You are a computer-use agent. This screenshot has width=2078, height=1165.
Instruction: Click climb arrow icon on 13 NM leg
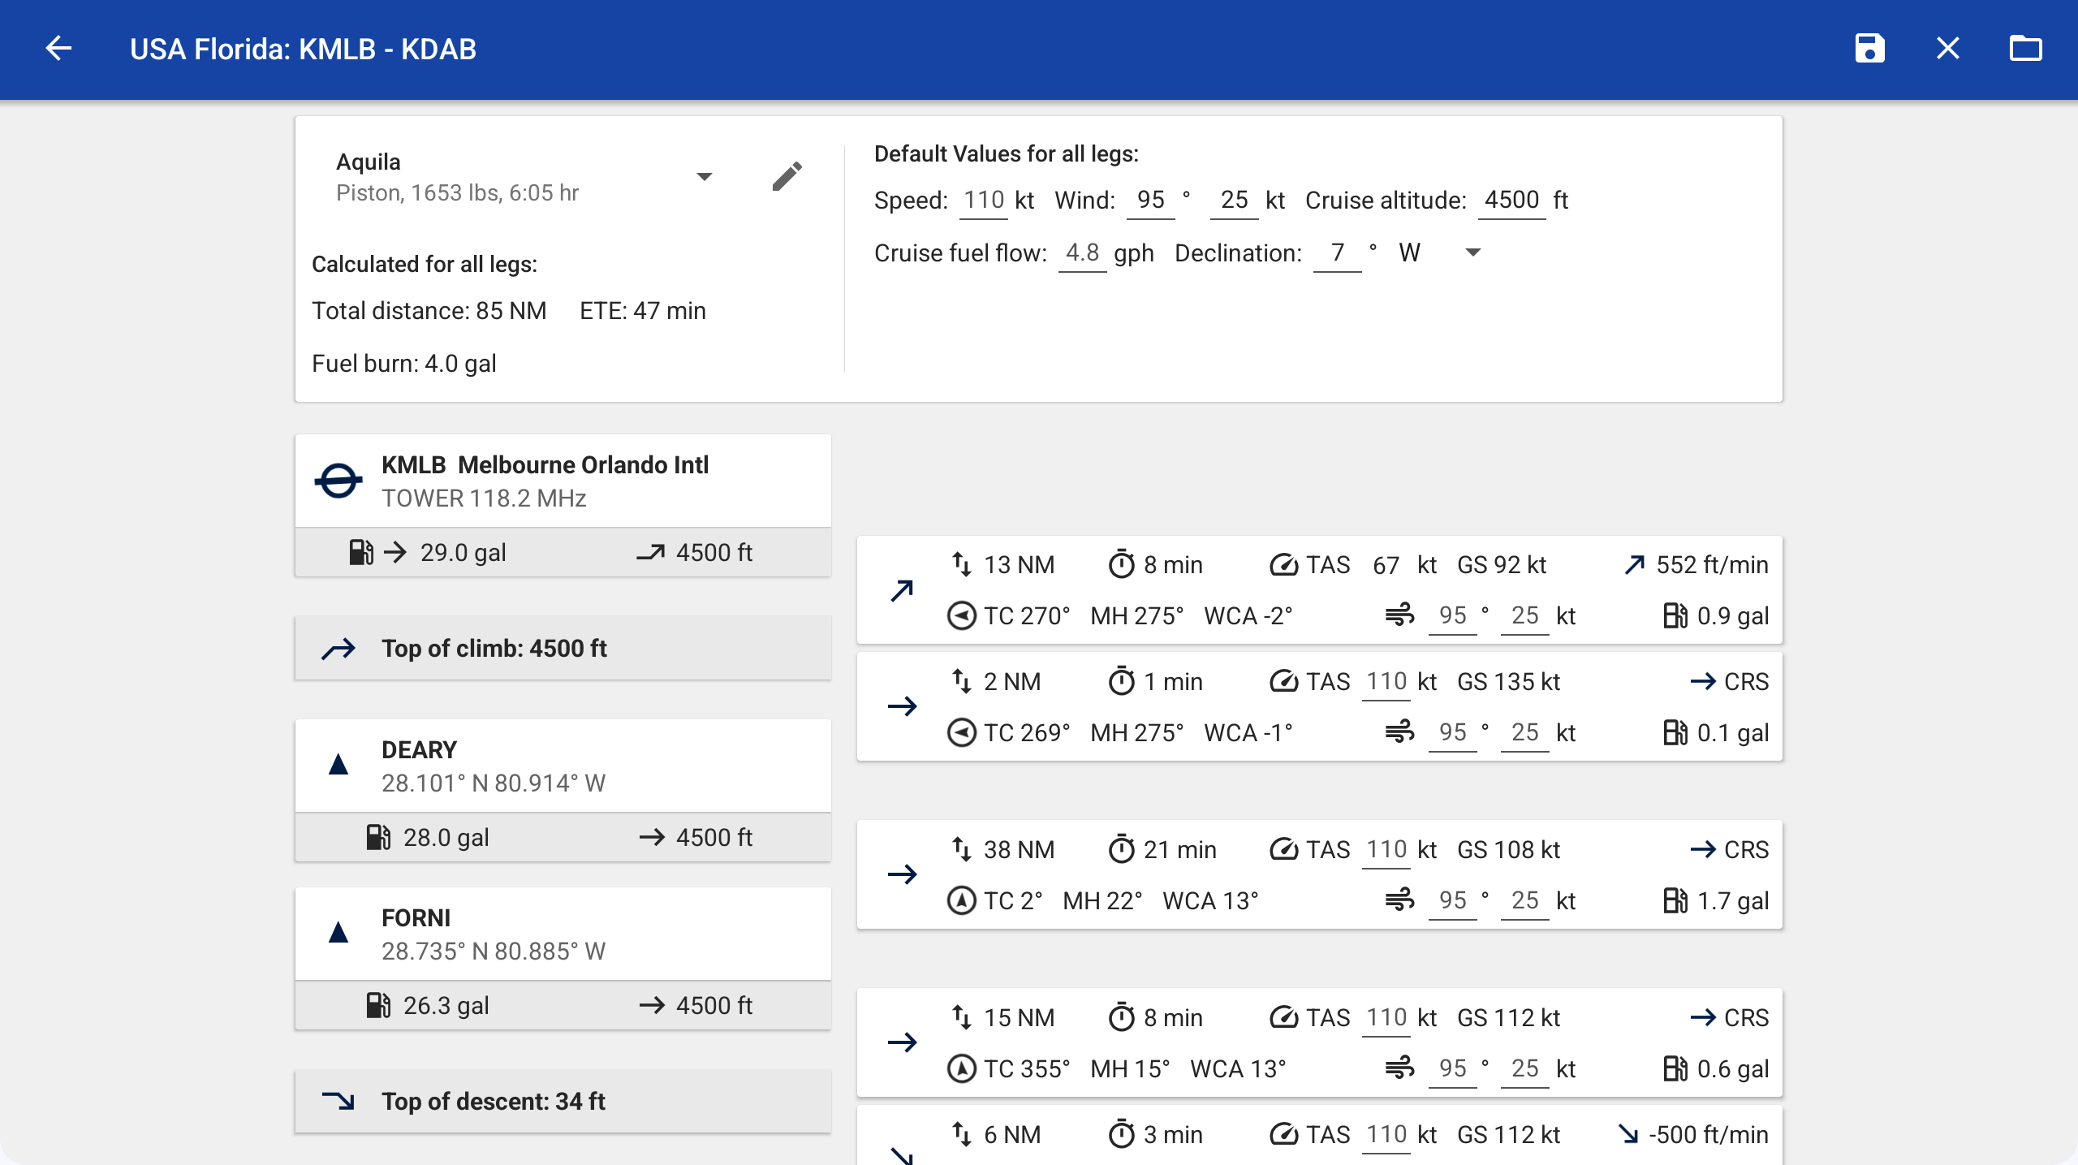pos(902,590)
